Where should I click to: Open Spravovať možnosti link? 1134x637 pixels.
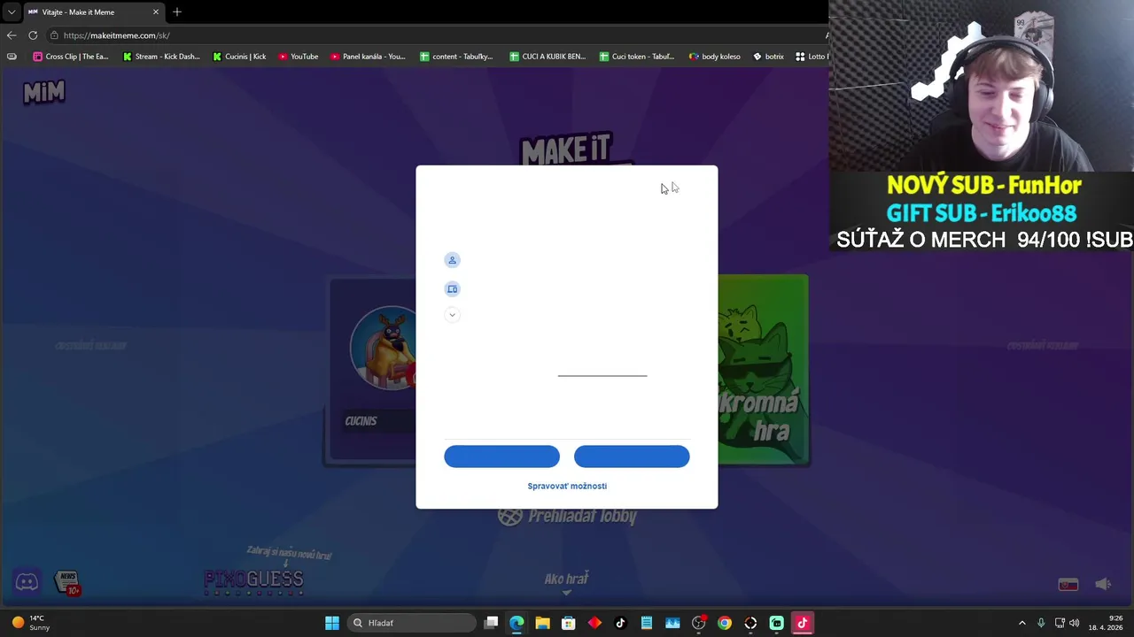click(567, 486)
